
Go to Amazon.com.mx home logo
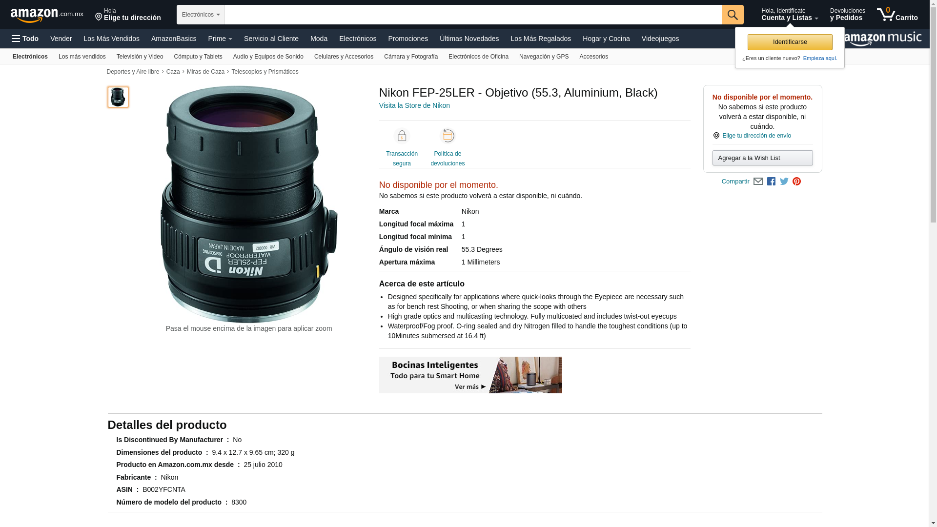click(46, 15)
